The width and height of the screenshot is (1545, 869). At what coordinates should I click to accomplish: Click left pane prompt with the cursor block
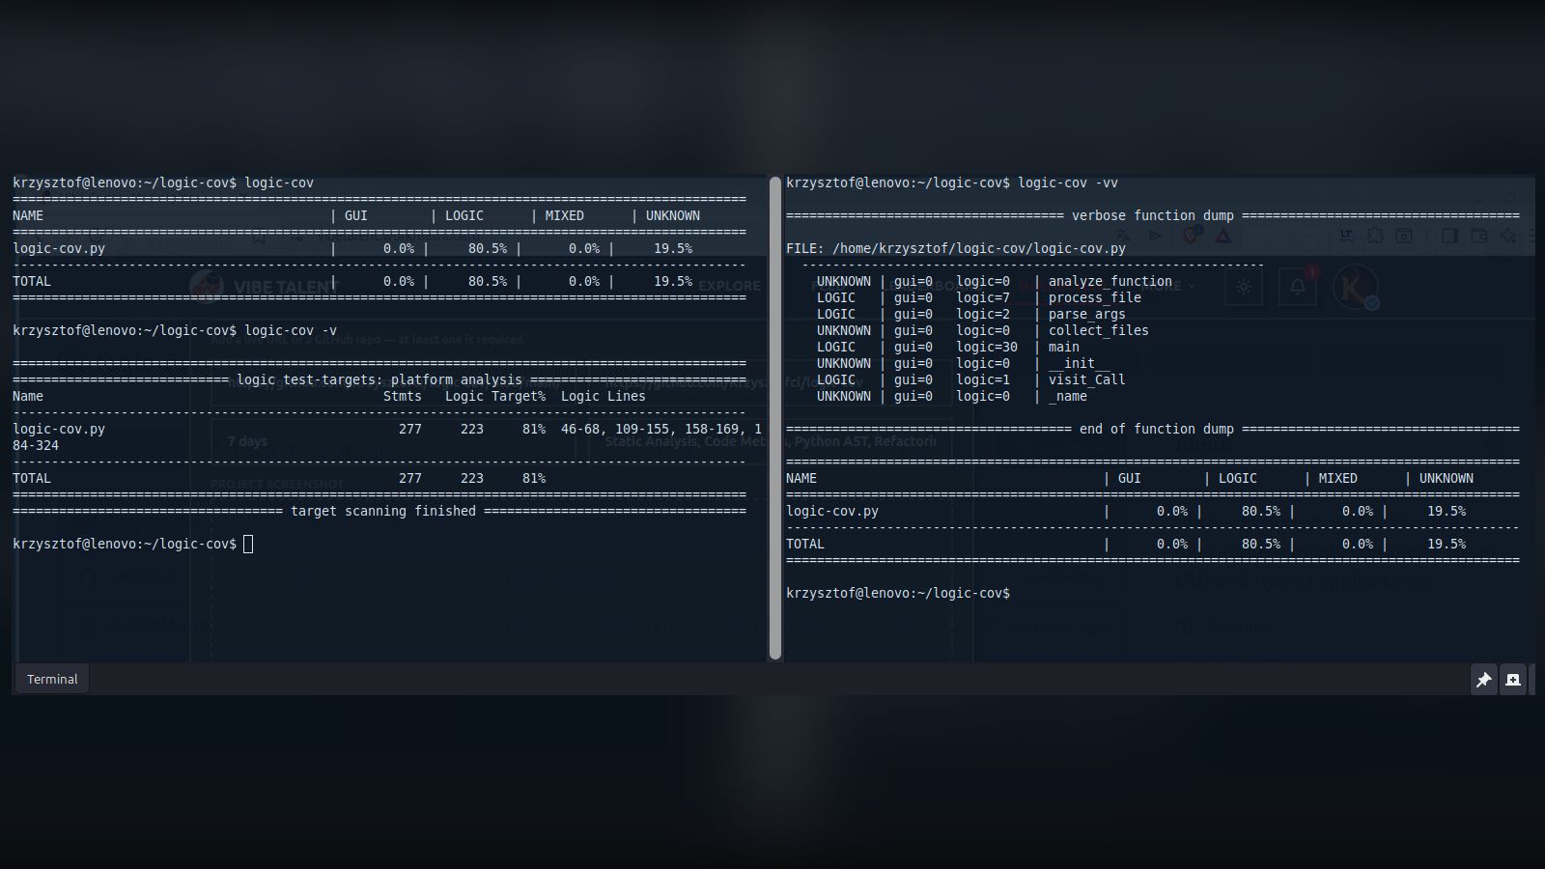(x=132, y=544)
